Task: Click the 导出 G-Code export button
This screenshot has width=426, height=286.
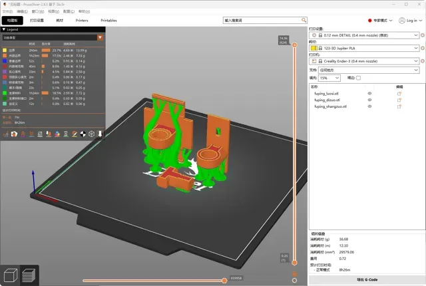Action: click(x=367, y=279)
